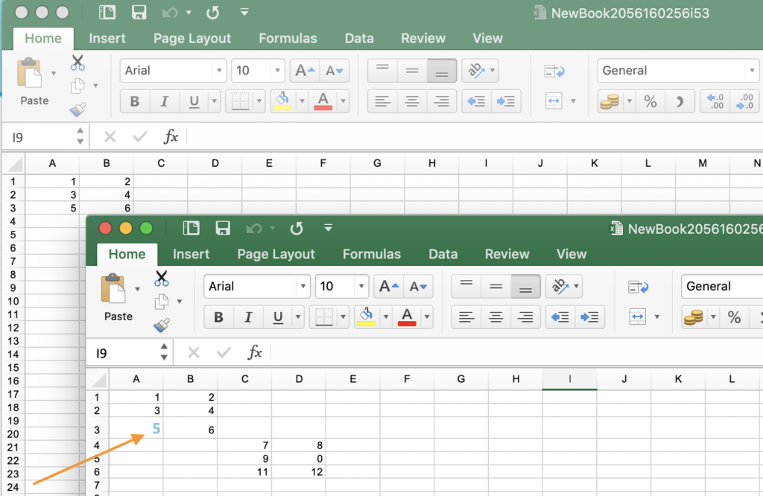The height and width of the screenshot is (496, 763).
Task: Click Select All corner in front window
Action: pyautogui.click(x=98, y=379)
